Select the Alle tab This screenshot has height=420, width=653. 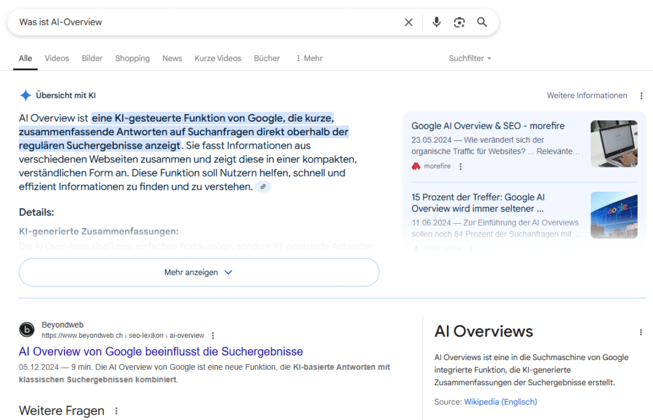tap(26, 58)
